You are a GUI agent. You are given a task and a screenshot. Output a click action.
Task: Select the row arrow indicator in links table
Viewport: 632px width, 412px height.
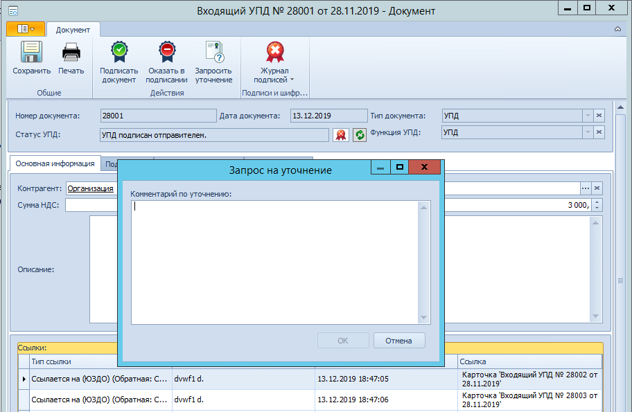pyautogui.click(x=24, y=379)
